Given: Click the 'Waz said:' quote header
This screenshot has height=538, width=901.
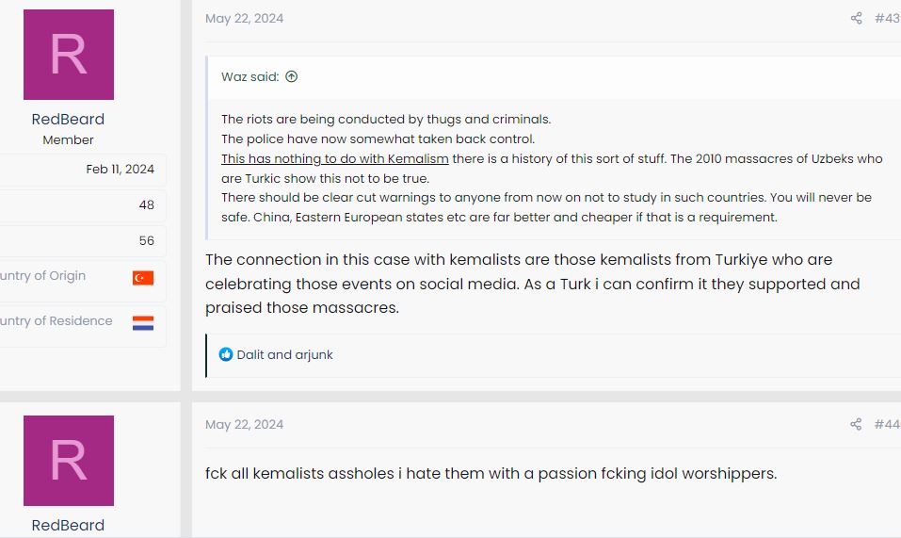Looking at the screenshot, I should coord(249,77).
